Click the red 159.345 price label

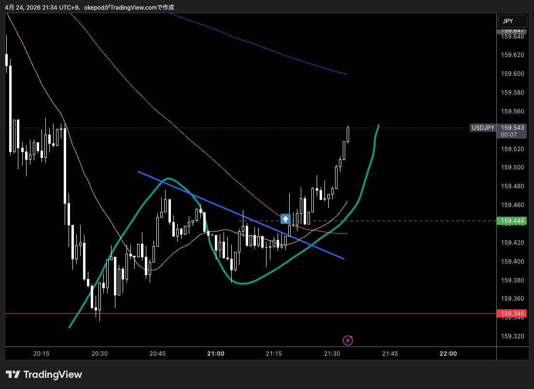pyautogui.click(x=512, y=313)
